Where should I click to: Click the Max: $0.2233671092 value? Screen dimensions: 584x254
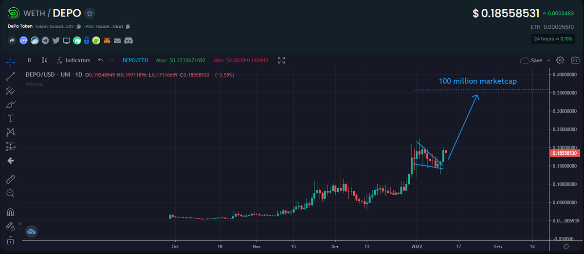click(181, 60)
